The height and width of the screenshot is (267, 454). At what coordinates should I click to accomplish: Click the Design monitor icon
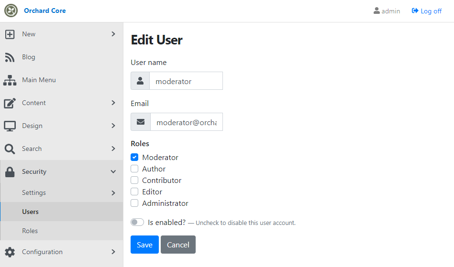[x=10, y=126]
